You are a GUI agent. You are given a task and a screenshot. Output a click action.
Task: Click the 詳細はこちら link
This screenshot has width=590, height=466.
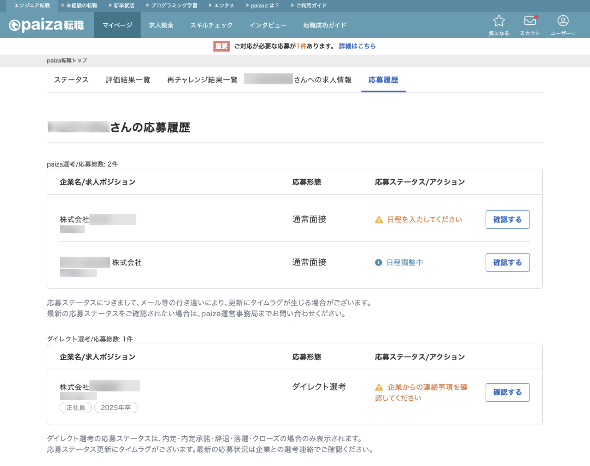click(357, 46)
